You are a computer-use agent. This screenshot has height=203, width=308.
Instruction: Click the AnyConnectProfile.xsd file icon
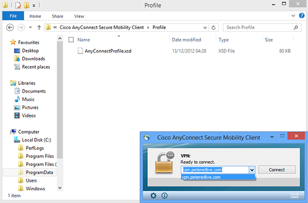80,51
